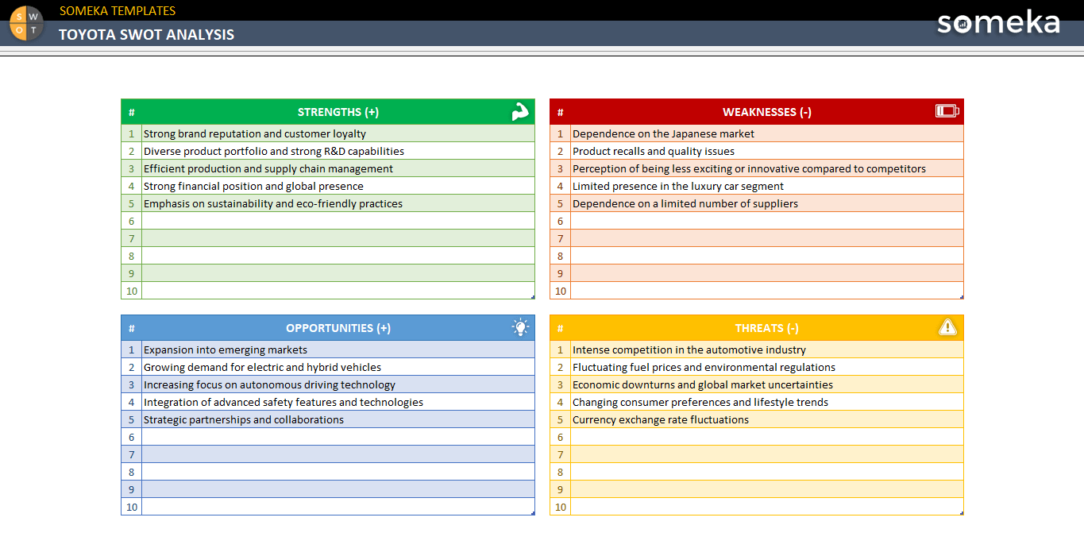Select 'Integration of advanced safety features' row
This screenshot has height=556, width=1084.
338,402
